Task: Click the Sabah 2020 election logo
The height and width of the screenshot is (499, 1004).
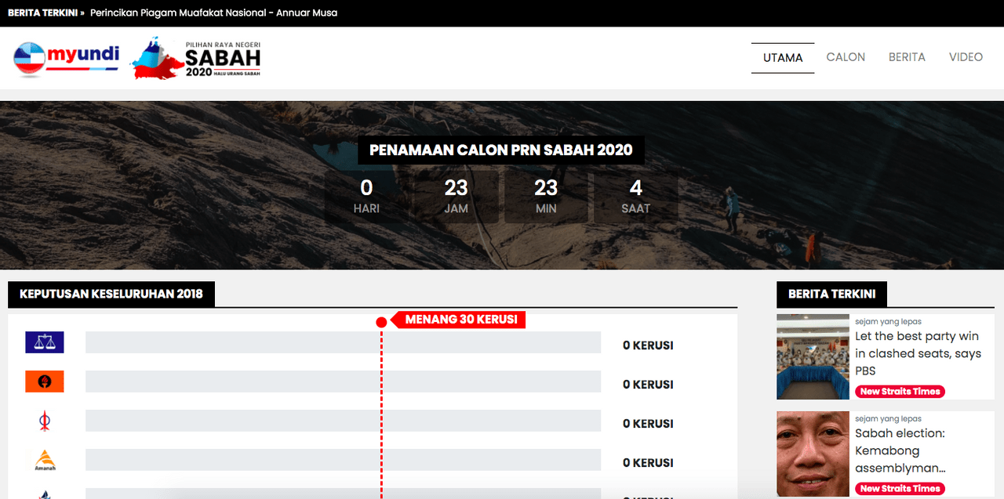Action: click(x=195, y=57)
